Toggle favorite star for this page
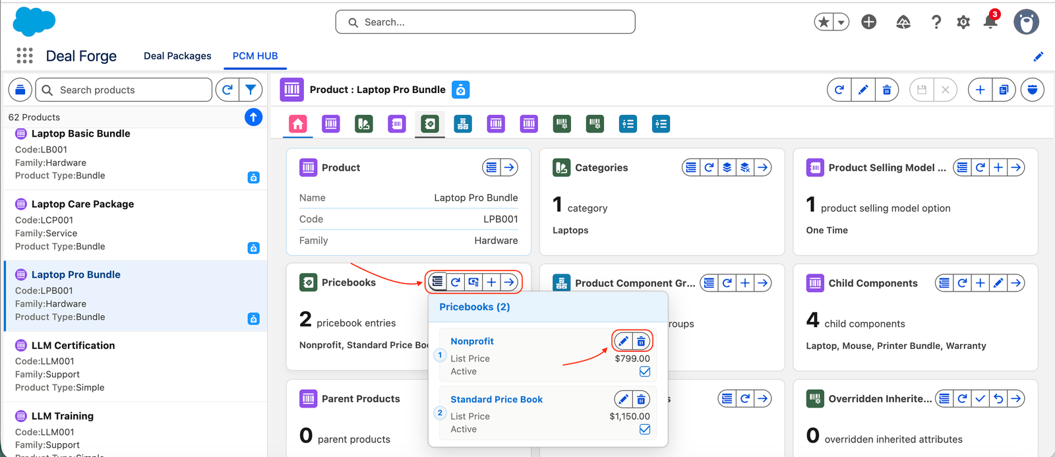Image resolution: width=1055 pixels, height=457 pixels. (824, 22)
